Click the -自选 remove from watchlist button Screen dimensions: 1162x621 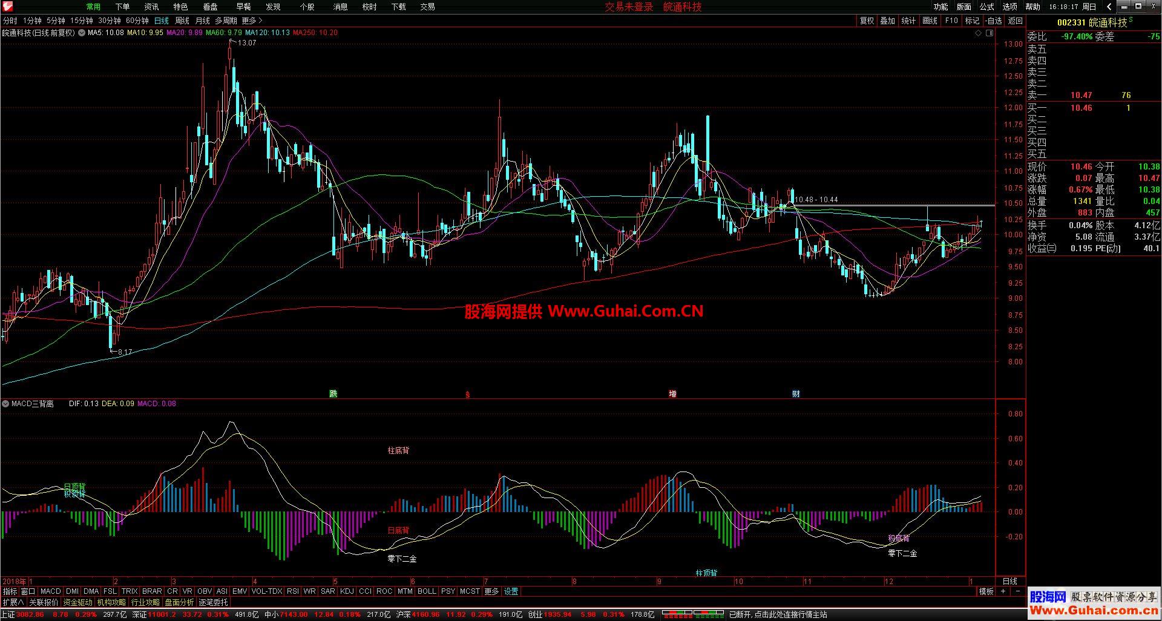(994, 21)
